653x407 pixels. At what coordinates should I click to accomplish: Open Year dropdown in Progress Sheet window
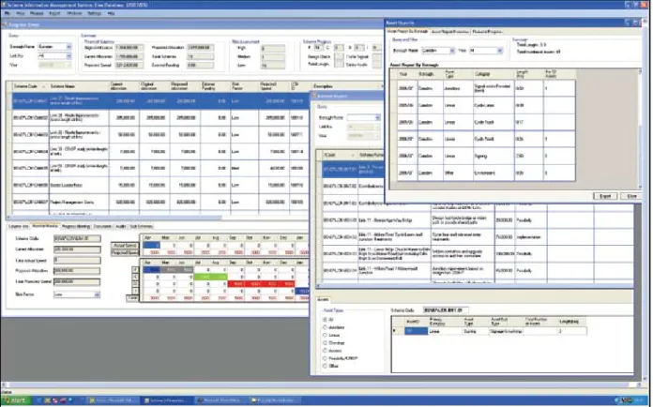(69, 65)
